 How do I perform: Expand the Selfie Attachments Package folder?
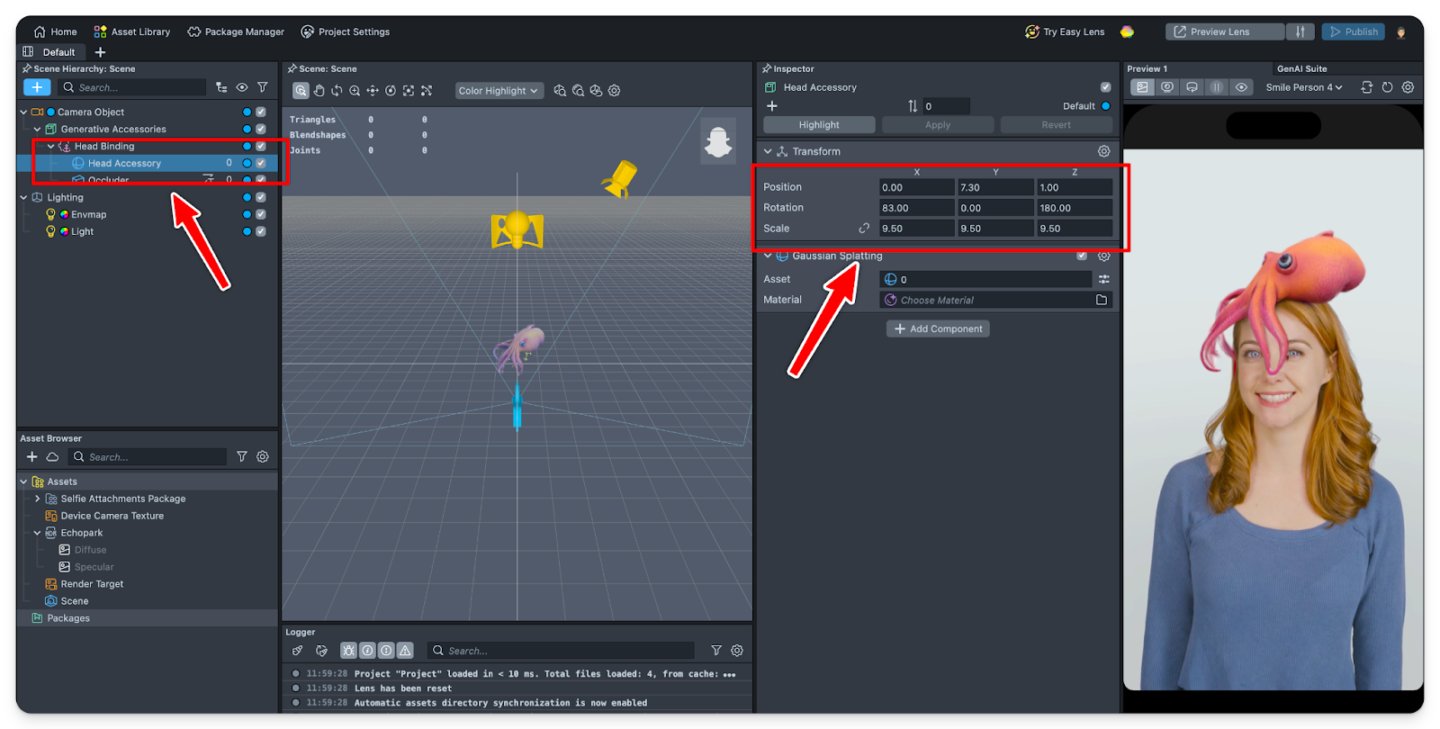click(37, 499)
